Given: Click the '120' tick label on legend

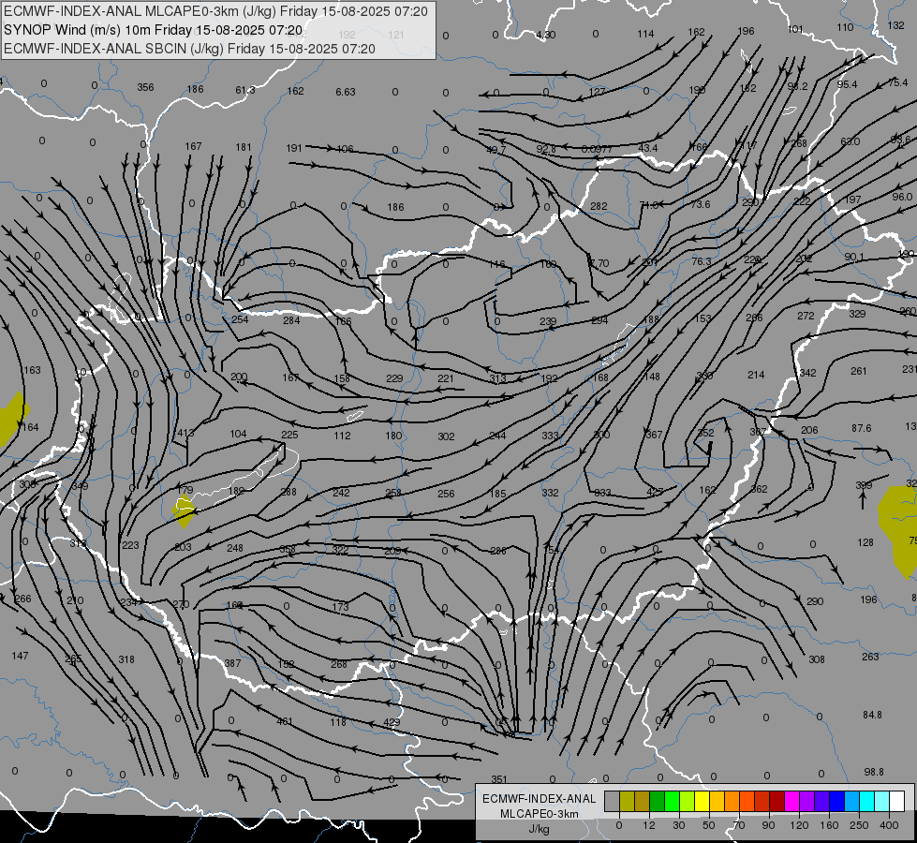Looking at the screenshot, I should coord(799,825).
